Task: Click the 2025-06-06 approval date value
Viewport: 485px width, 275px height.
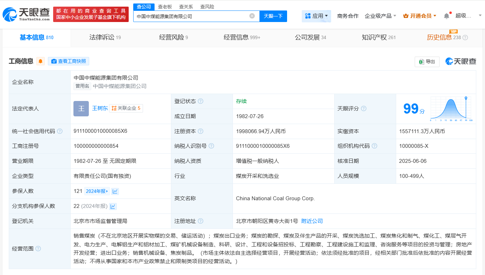Action: (x=413, y=161)
